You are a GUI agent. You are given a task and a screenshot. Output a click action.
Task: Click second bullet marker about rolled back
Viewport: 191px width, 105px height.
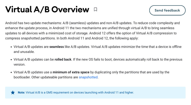point(11,60)
